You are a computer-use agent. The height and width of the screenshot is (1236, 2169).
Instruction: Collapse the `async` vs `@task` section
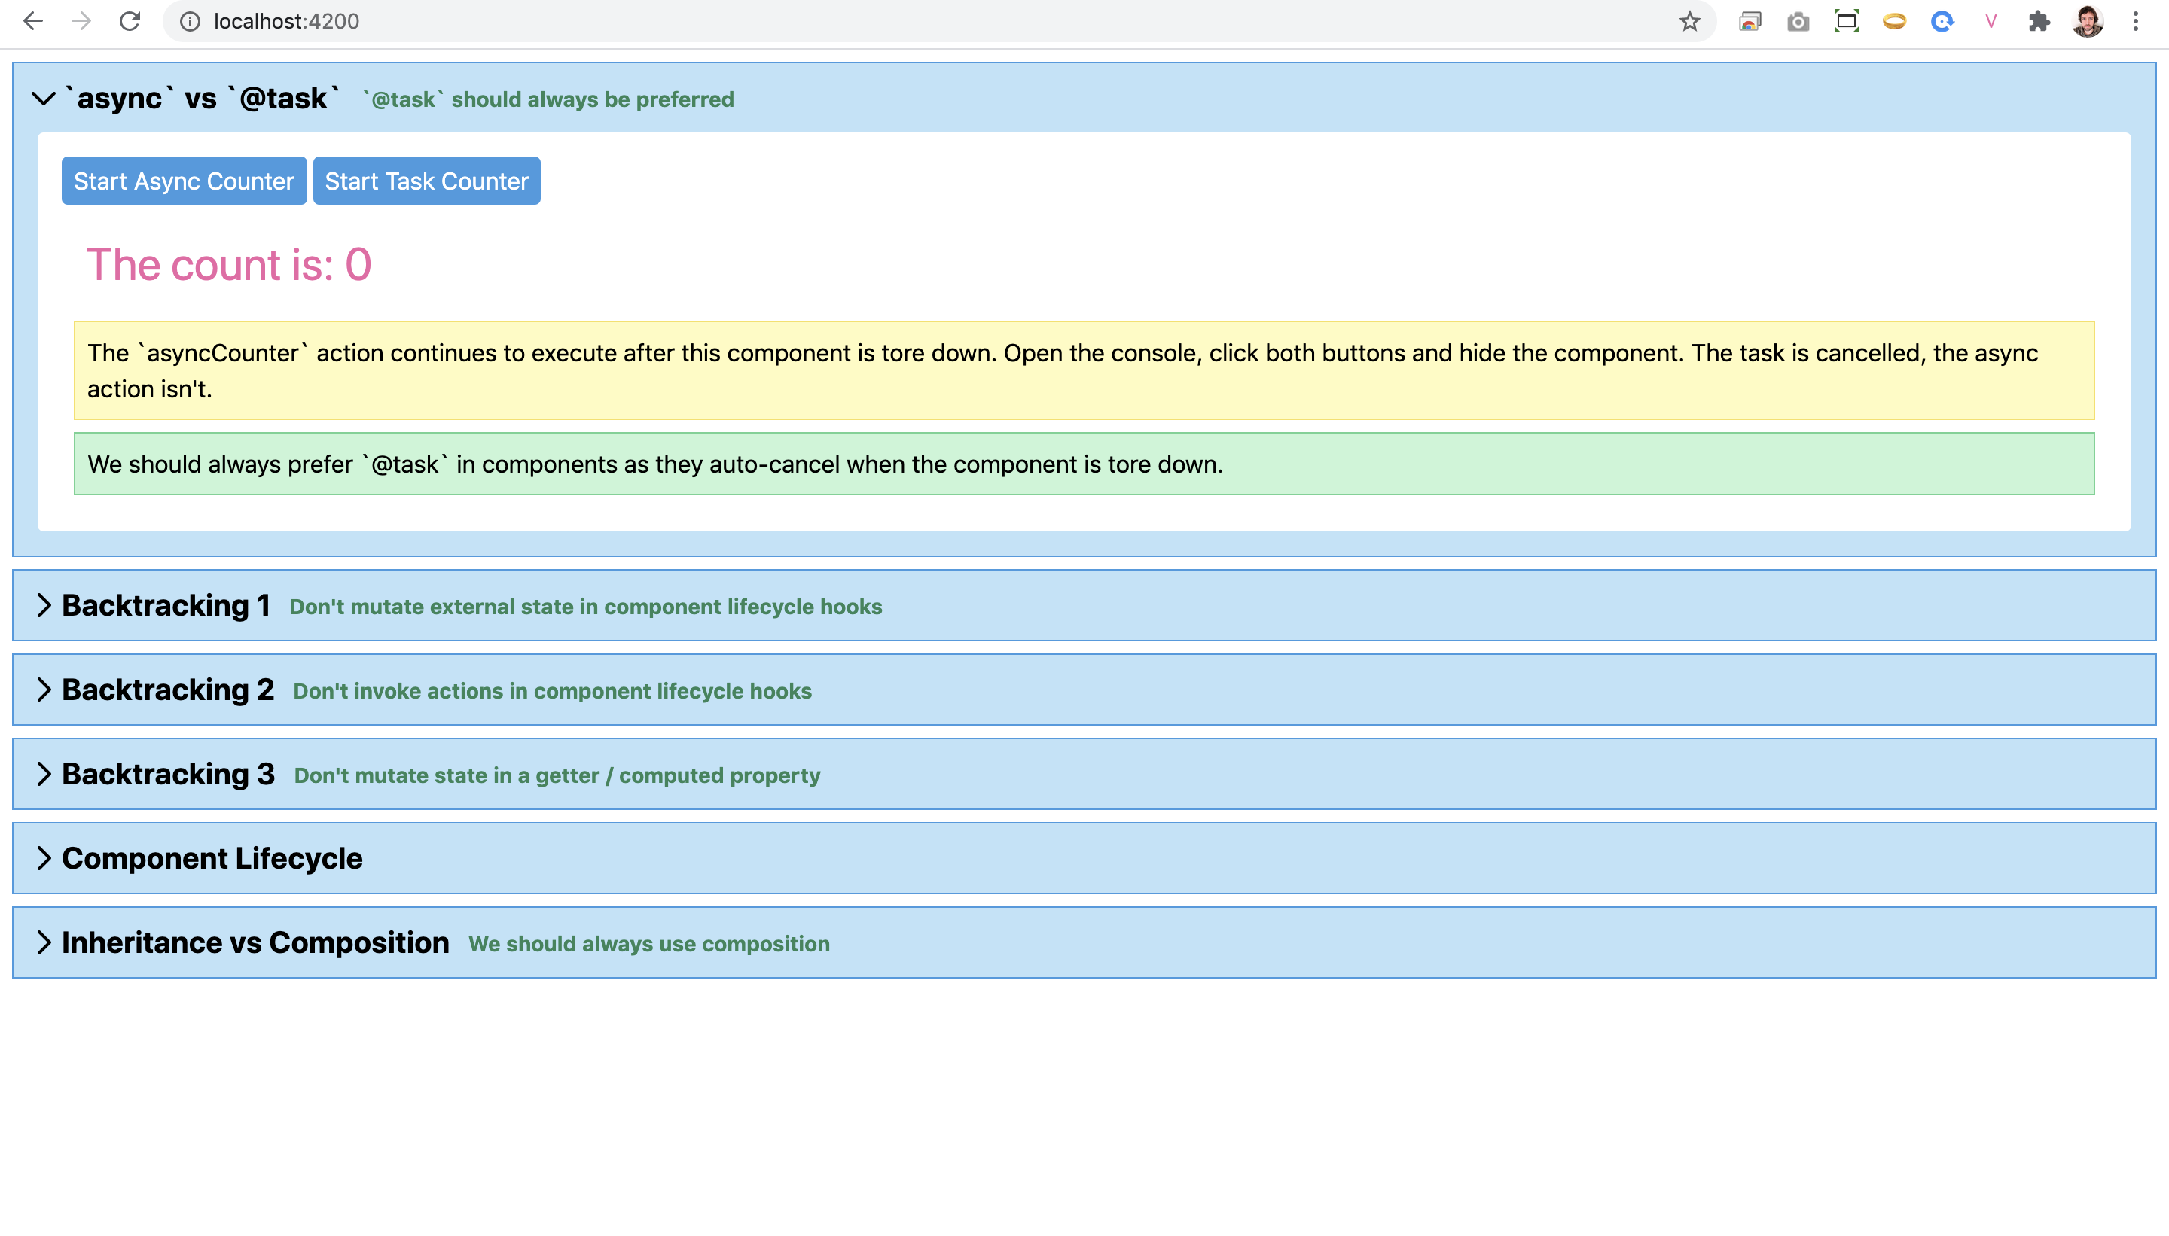[x=44, y=99]
